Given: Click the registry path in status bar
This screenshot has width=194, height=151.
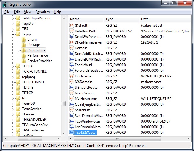Looking at the screenshot, I should [75, 146].
